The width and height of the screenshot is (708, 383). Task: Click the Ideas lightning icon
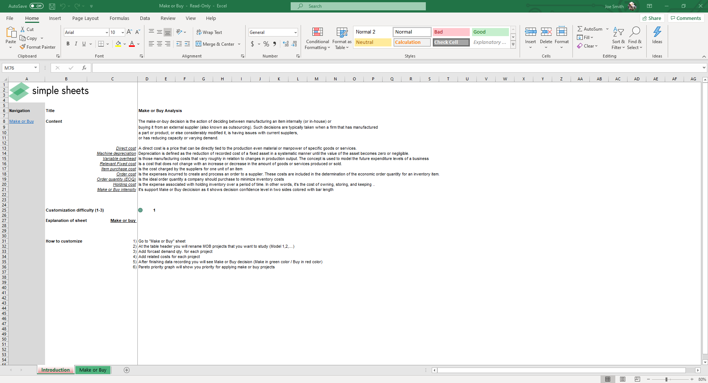(x=657, y=32)
